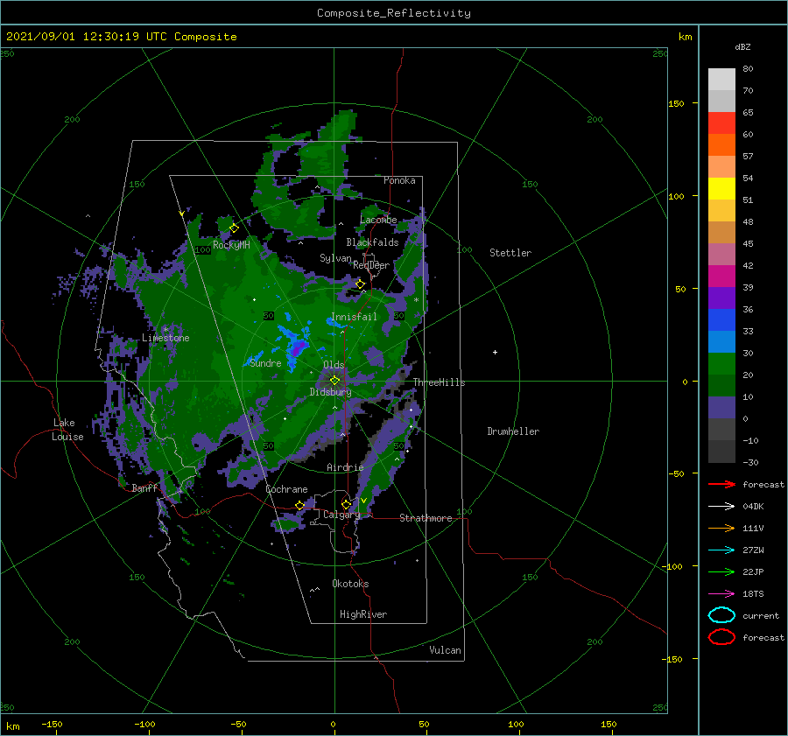Click the yellow diamond marker above Calgary
This screenshot has width=788, height=736.
click(x=346, y=504)
